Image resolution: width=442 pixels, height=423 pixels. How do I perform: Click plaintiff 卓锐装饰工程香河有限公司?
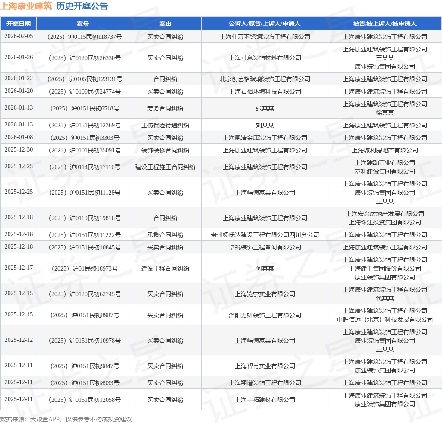coord(265,247)
